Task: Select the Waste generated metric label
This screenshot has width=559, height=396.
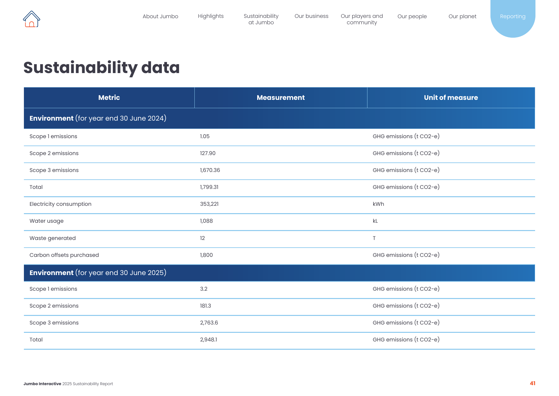Action: tap(53, 238)
